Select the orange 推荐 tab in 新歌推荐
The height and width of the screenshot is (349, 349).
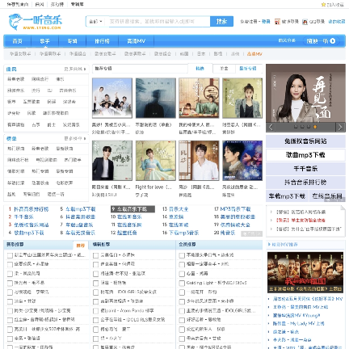point(81,246)
